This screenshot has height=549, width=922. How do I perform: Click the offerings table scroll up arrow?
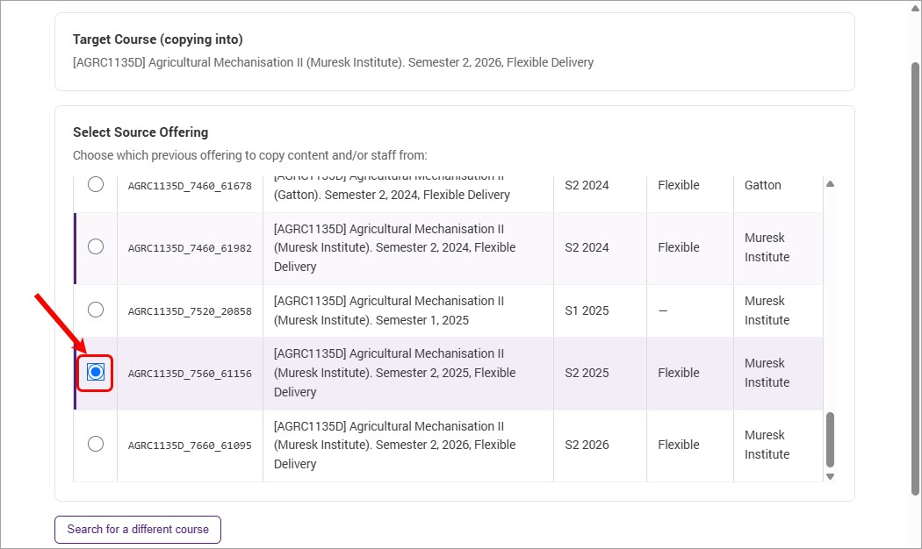(830, 184)
